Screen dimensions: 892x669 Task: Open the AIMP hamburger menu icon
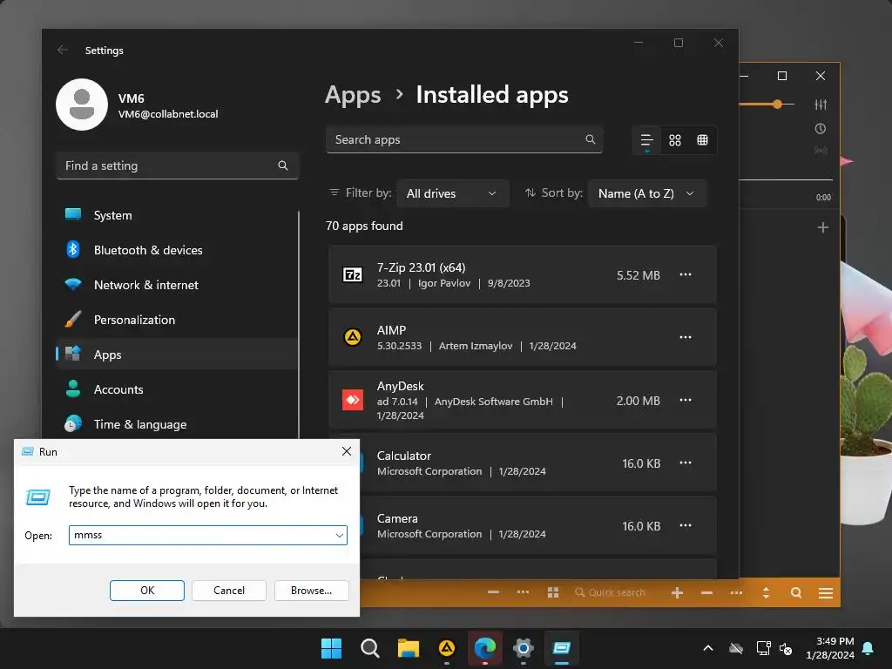click(x=826, y=593)
